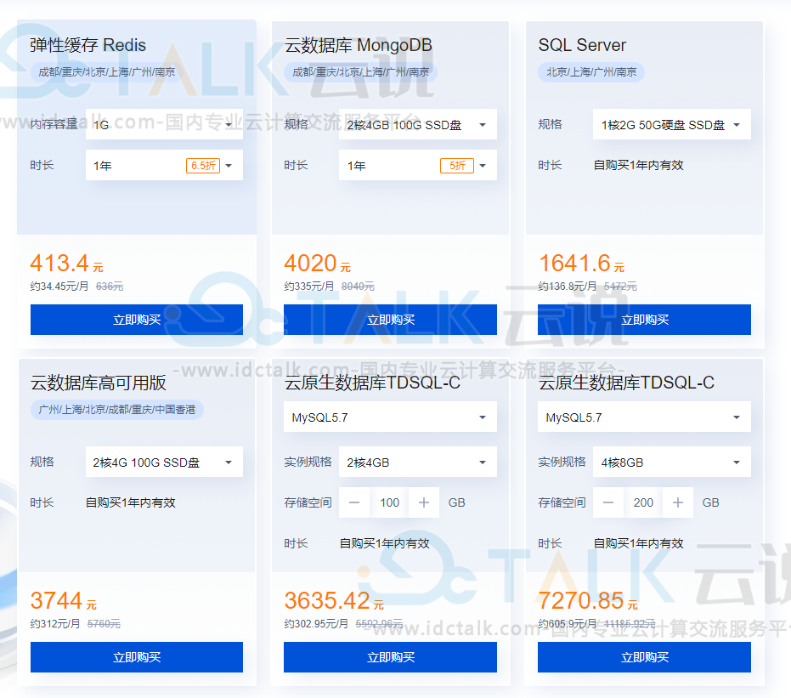Open 2核4GB instance spec dropdown
791x698 pixels.
[x=418, y=462]
